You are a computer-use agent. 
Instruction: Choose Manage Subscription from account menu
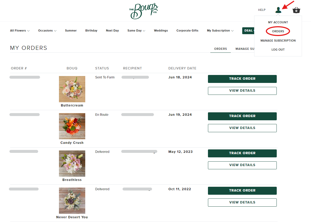tap(278, 41)
